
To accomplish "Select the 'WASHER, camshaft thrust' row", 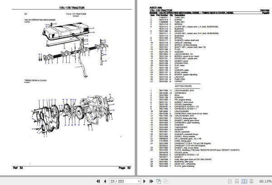I will [174, 134].
